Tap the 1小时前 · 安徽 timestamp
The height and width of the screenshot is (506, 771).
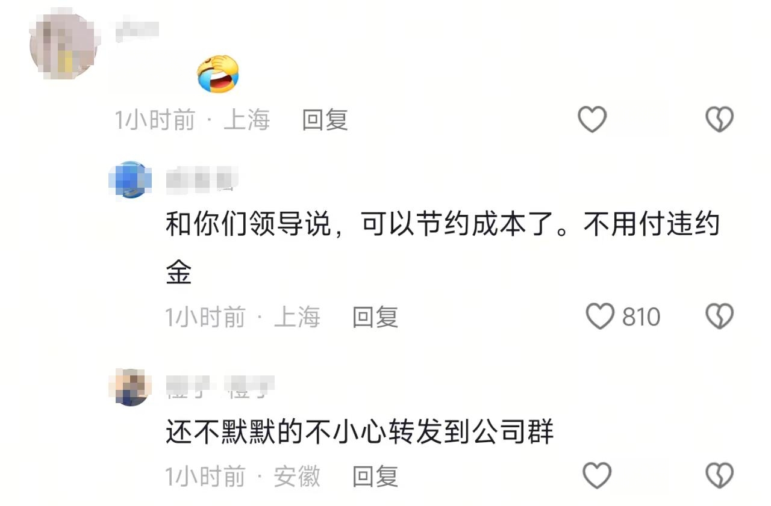(243, 477)
